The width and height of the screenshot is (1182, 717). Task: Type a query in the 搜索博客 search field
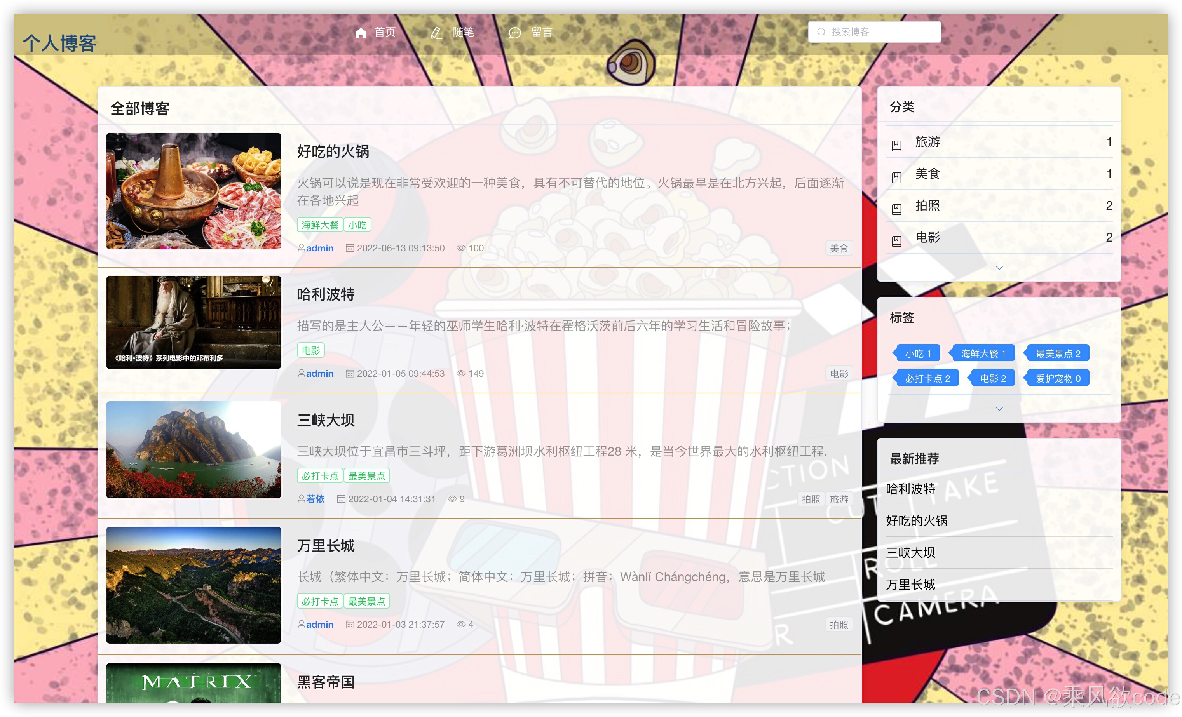pos(883,31)
